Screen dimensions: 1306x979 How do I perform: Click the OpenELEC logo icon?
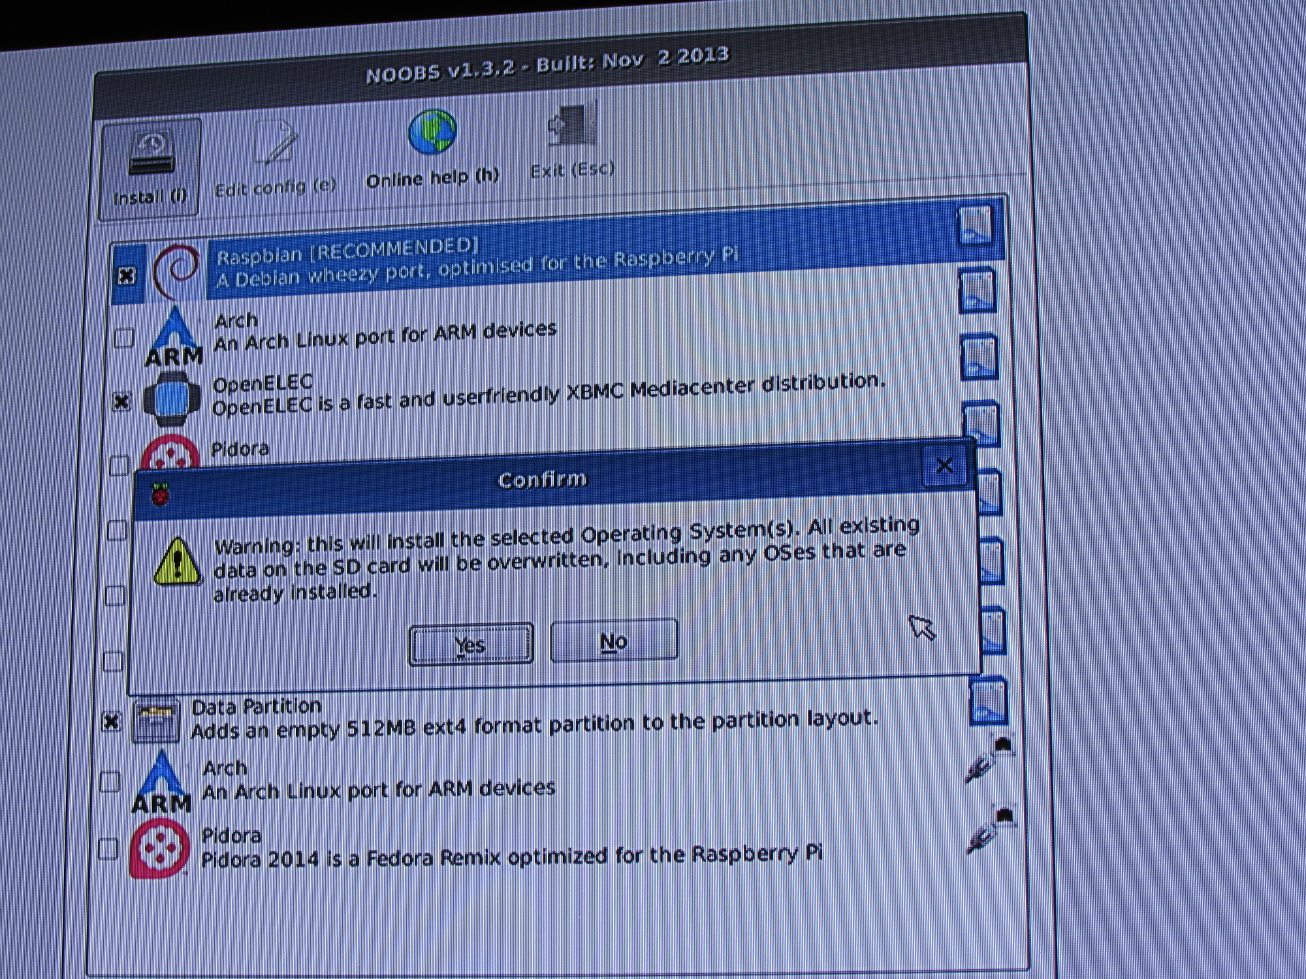pyautogui.click(x=172, y=399)
